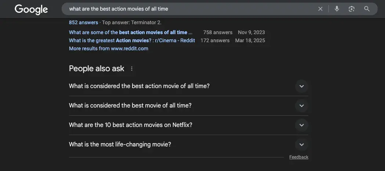385x171 pixels.
Task: Click the Feedback link
Action: point(298,157)
